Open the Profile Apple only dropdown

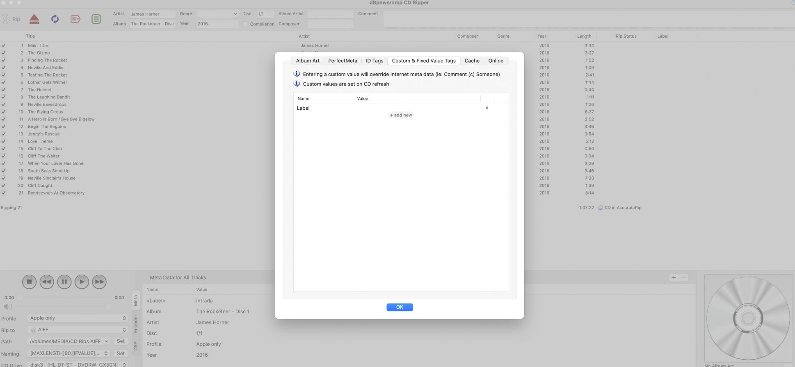78,318
